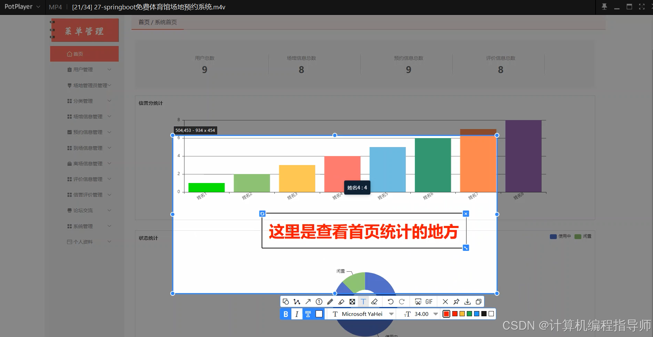Pick the blue color swatch
The height and width of the screenshot is (337, 653).
[477, 314]
